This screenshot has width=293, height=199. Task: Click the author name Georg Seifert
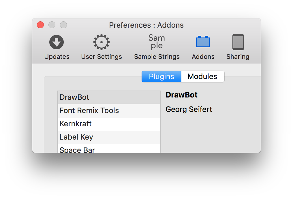189,109
